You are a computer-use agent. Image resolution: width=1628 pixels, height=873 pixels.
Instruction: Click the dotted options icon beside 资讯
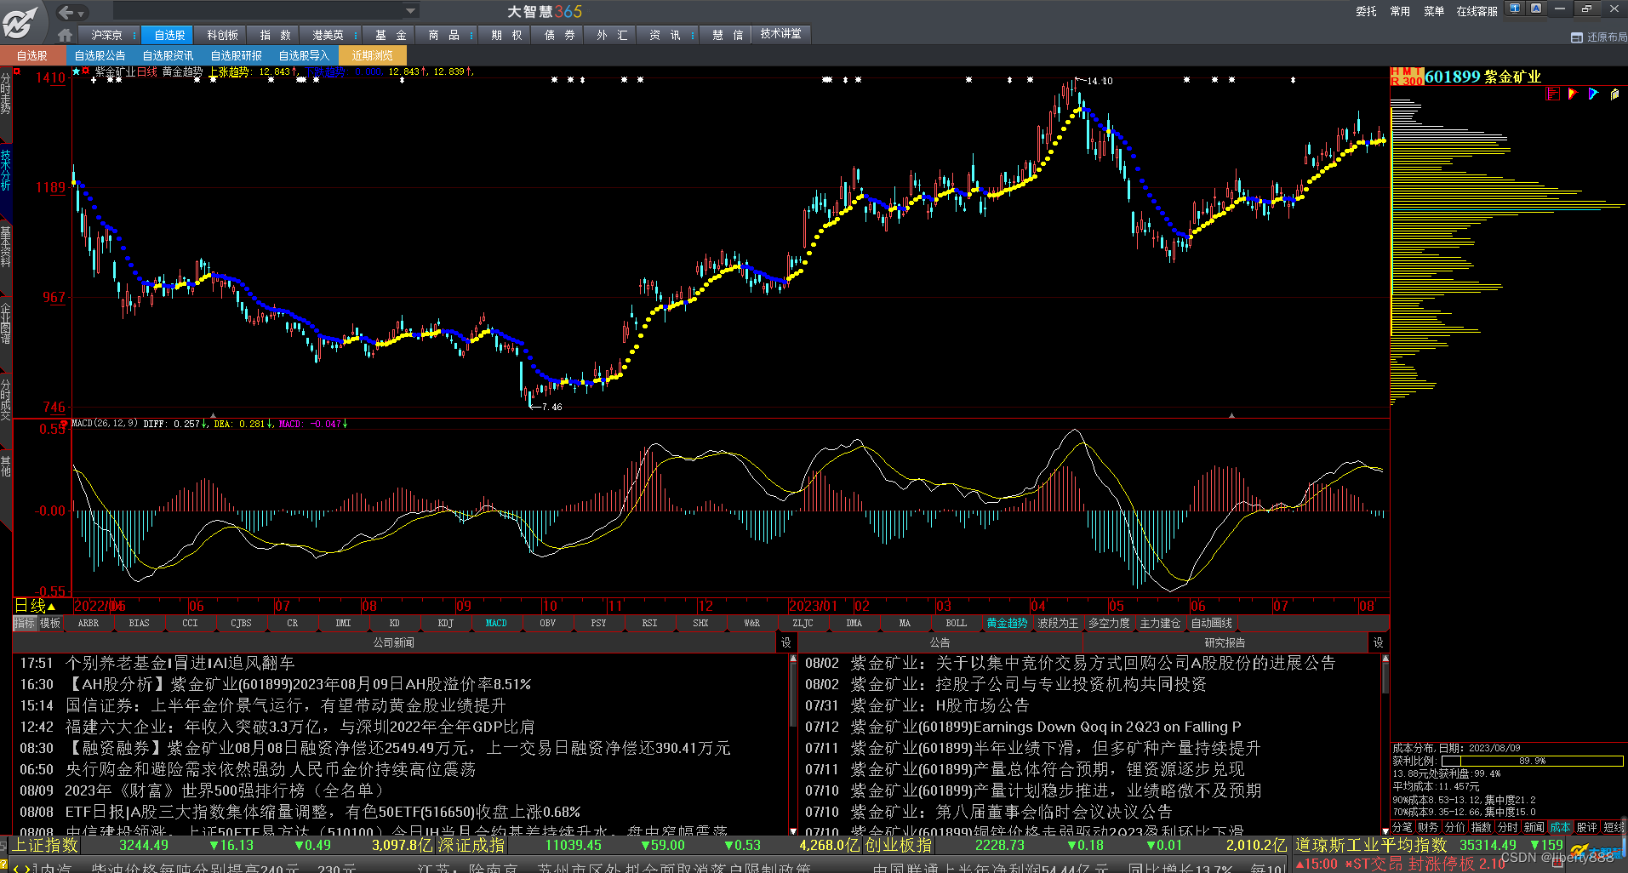(x=693, y=36)
